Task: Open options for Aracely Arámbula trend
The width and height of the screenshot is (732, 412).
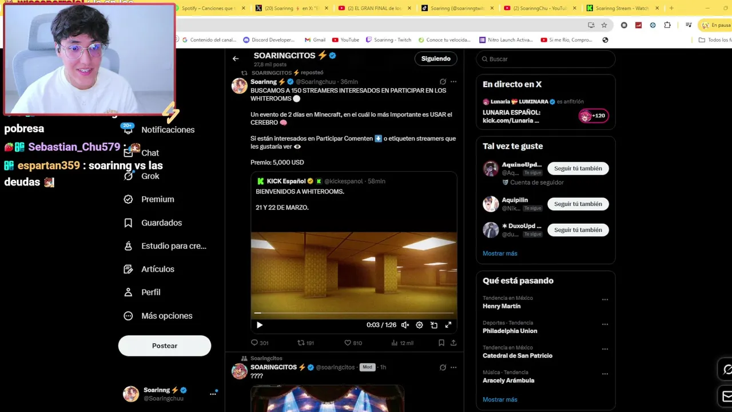Action: pyautogui.click(x=604, y=374)
